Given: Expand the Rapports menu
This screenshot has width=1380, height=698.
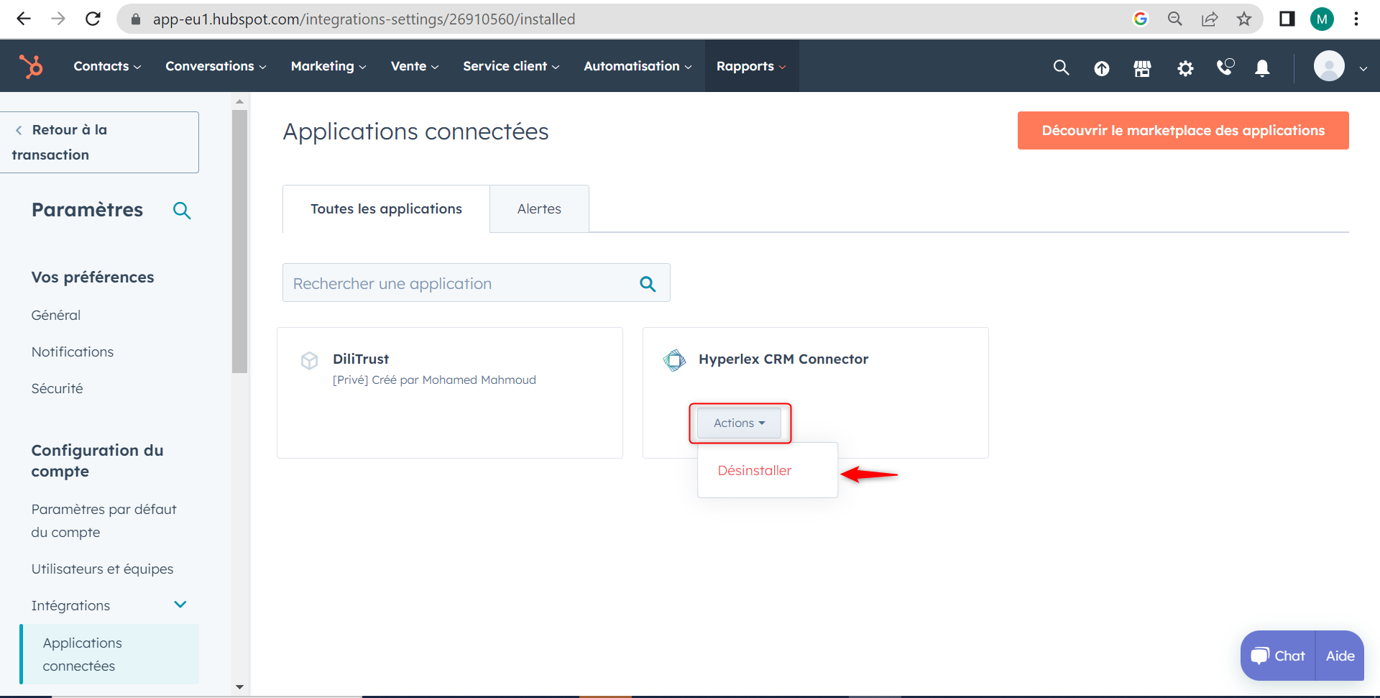Looking at the screenshot, I should pyautogui.click(x=751, y=66).
